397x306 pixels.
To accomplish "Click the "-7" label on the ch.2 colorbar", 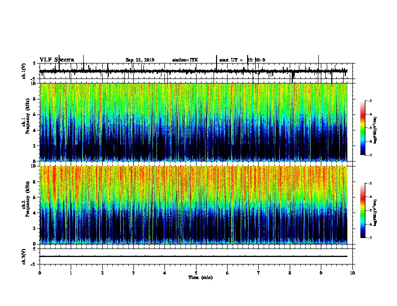I will 369,237.
